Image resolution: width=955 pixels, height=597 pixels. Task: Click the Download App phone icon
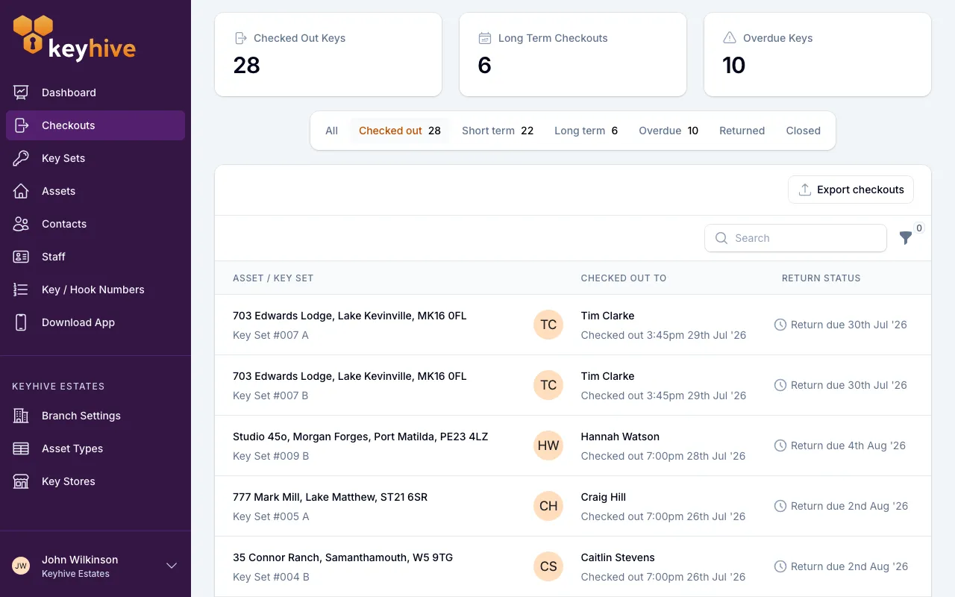click(x=21, y=322)
